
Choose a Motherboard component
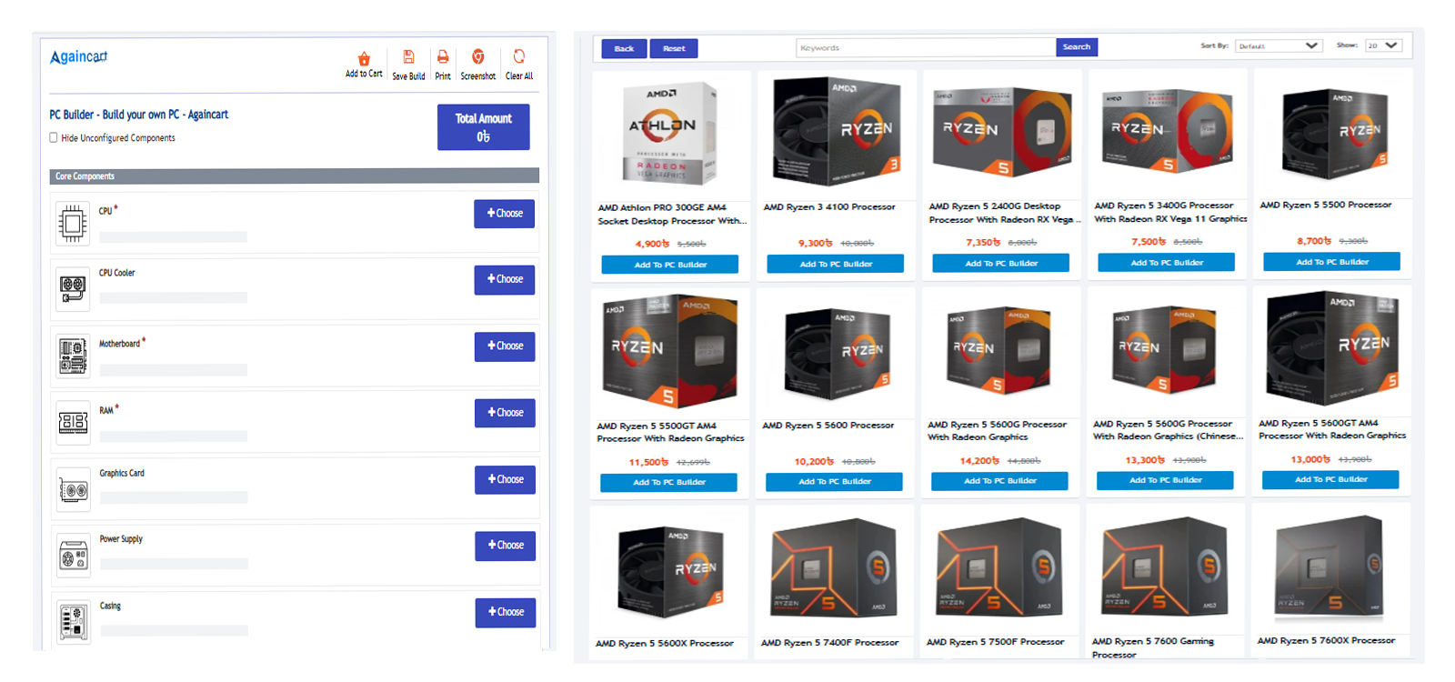[x=505, y=346]
